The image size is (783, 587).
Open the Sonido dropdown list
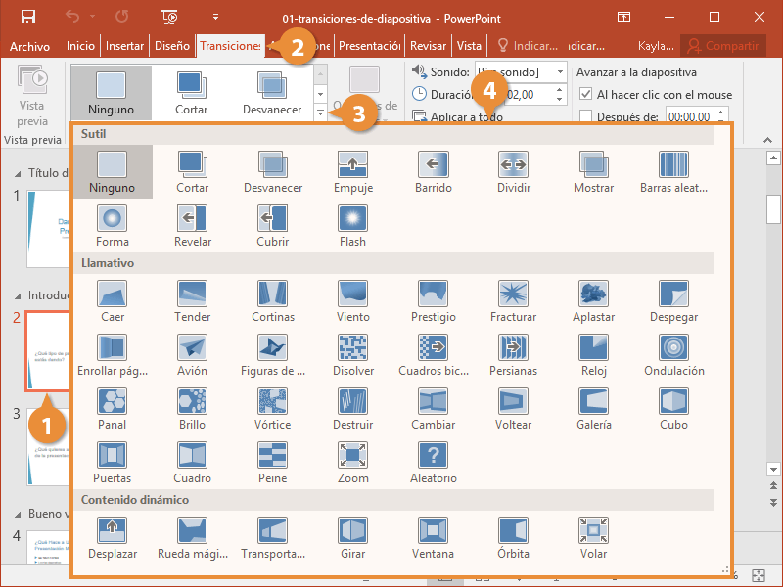559,72
